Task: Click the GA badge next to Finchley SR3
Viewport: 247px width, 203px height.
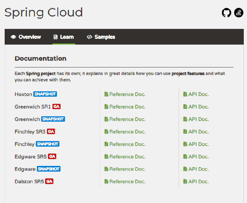Action: point(51,131)
